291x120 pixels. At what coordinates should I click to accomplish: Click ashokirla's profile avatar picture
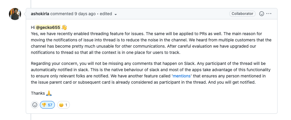[x=15, y=14]
